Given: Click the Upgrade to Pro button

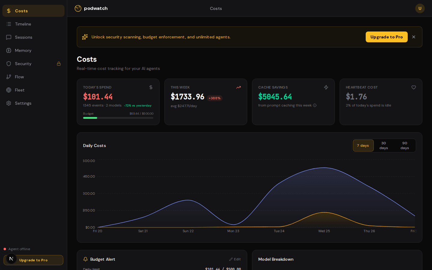Looking at the screenshot, I should tap(386, 37).
